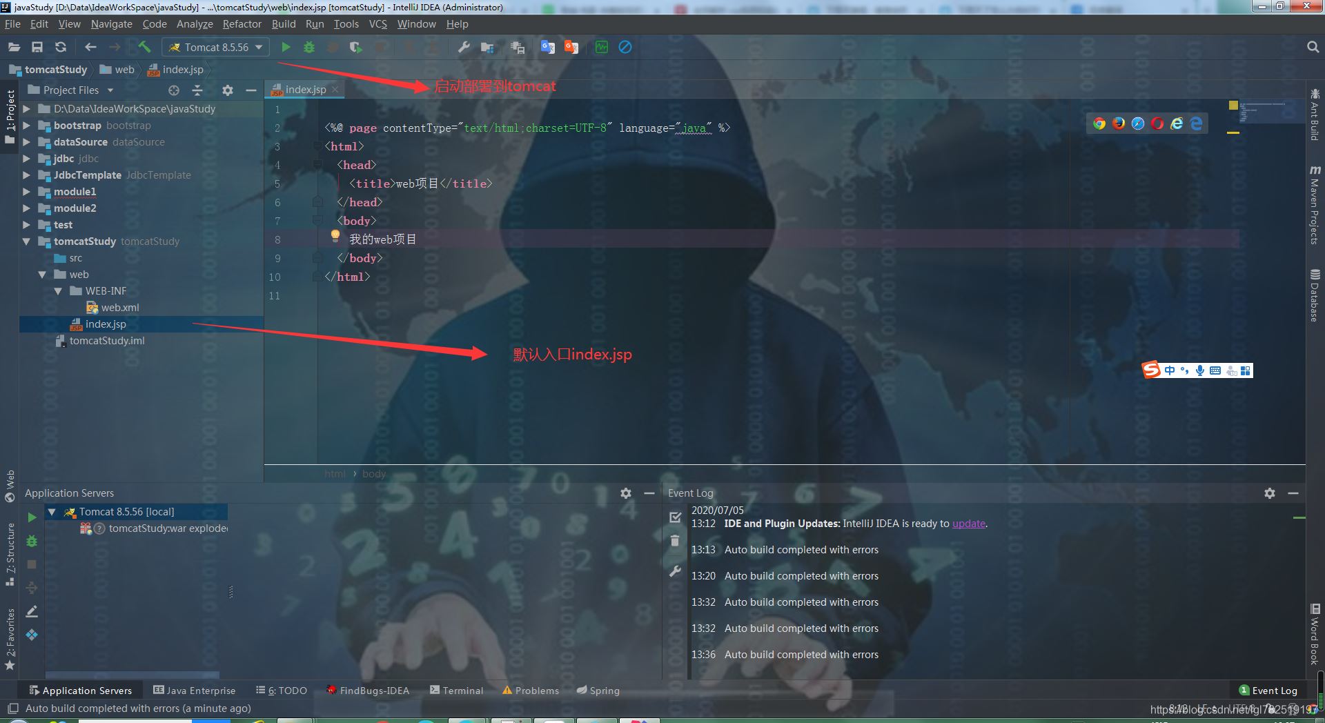Screen dimensions: 1325x723
Task: Open the VCS menu
Action: click(x=378, y=24)
